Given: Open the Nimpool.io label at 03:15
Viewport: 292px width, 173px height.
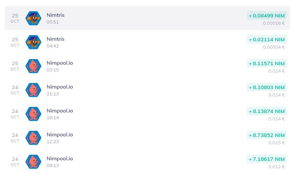Looking at the screenshot, I should (x=60, y=63).
